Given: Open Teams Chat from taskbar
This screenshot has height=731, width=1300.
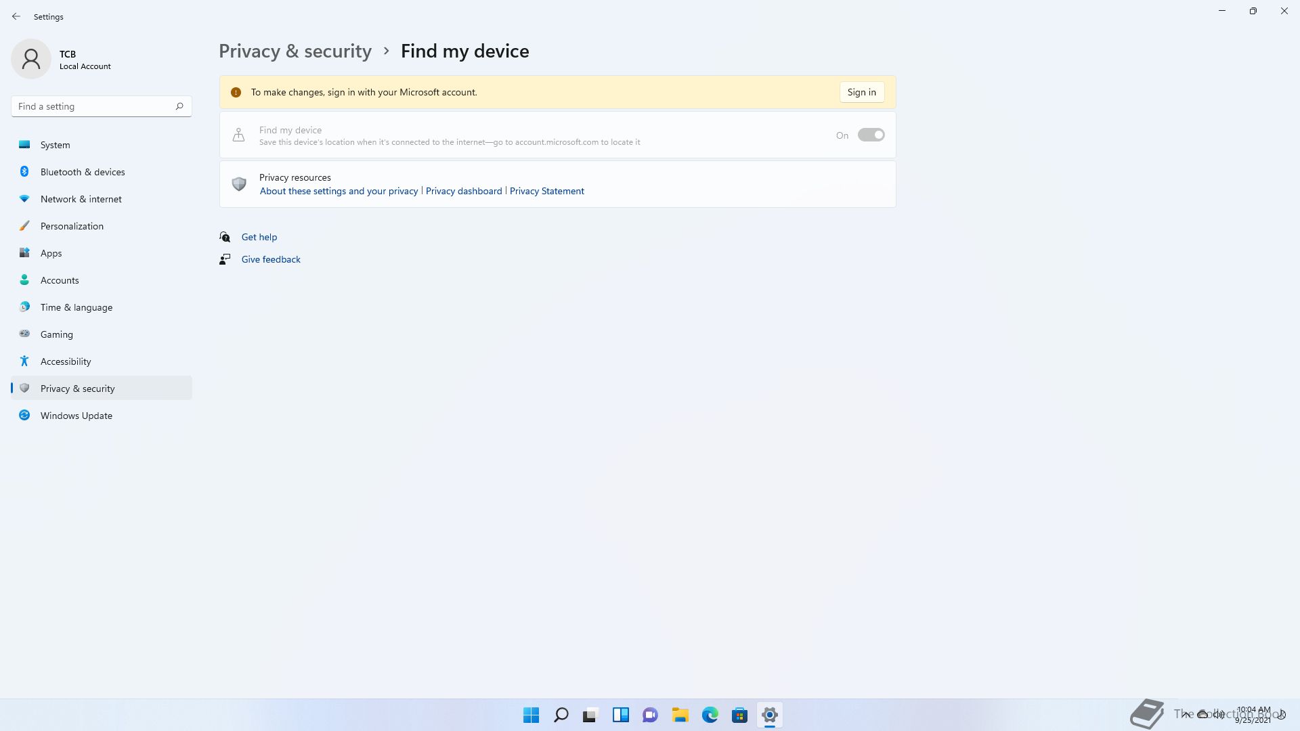Looking at the screenshot, I should pyautogui.click(x=651, y=715).
